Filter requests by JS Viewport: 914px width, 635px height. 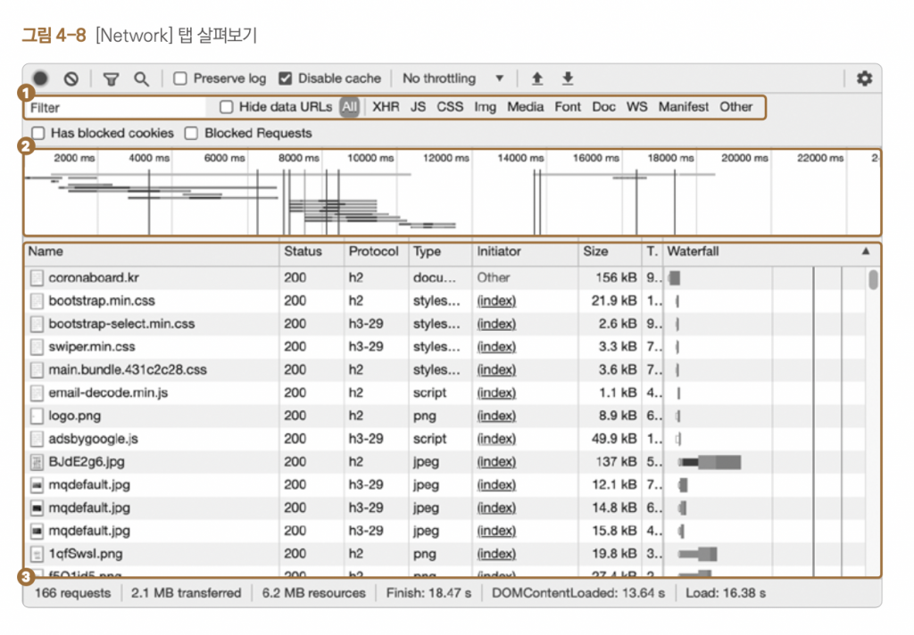pos(418,107)
